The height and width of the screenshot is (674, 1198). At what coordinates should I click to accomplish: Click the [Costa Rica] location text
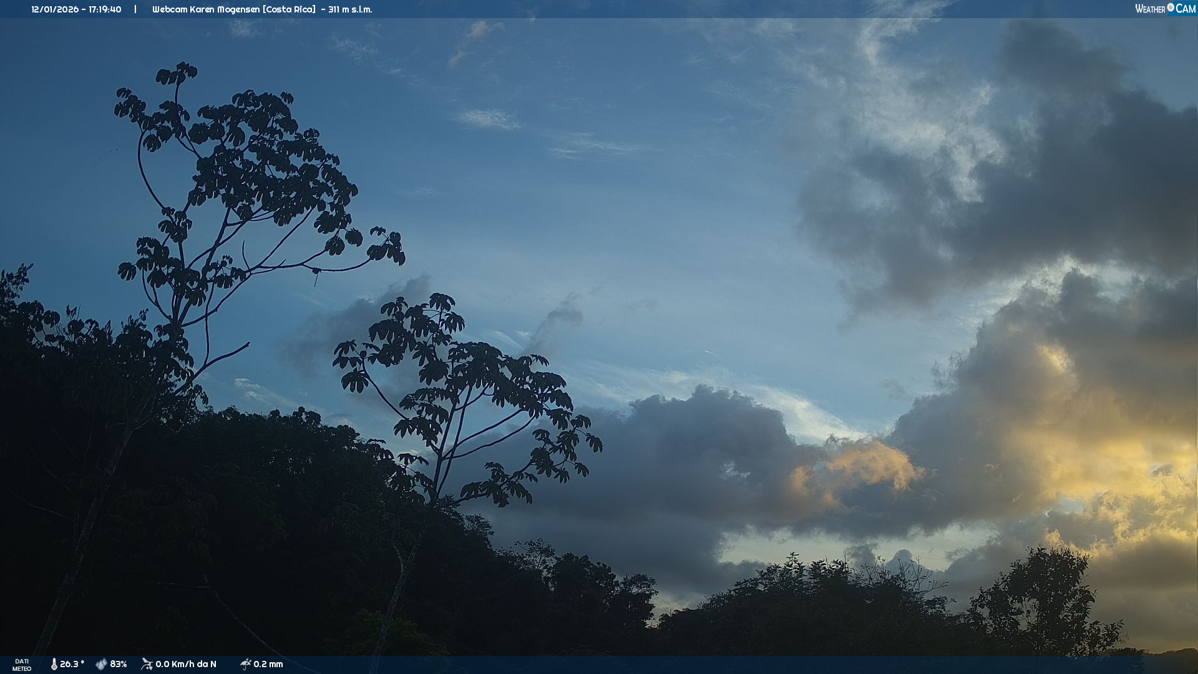pos(290,9)
